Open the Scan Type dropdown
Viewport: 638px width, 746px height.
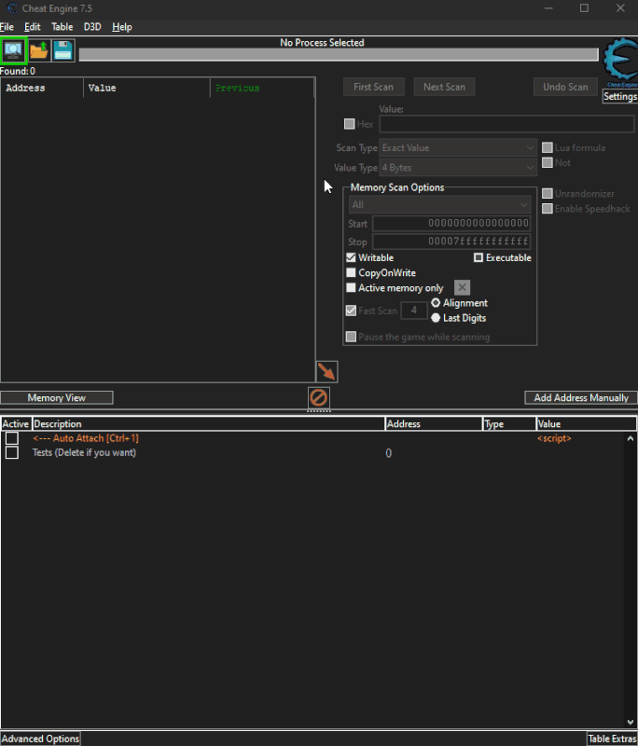458,148
